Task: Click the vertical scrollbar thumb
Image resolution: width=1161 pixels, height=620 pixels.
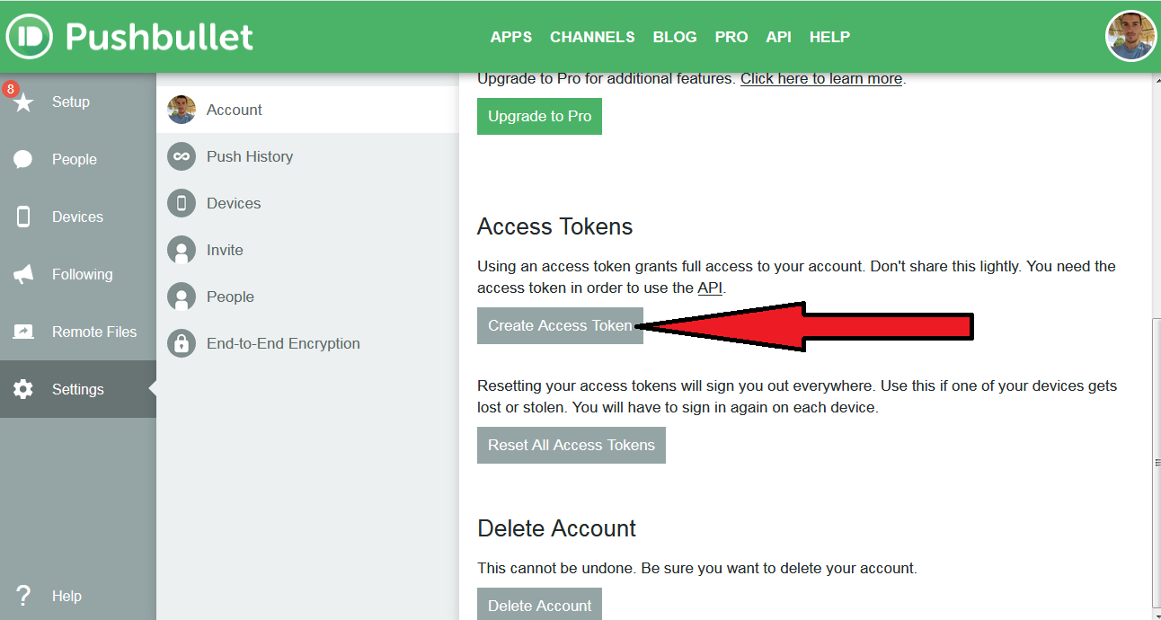Action: click(x=1156, y=462)
